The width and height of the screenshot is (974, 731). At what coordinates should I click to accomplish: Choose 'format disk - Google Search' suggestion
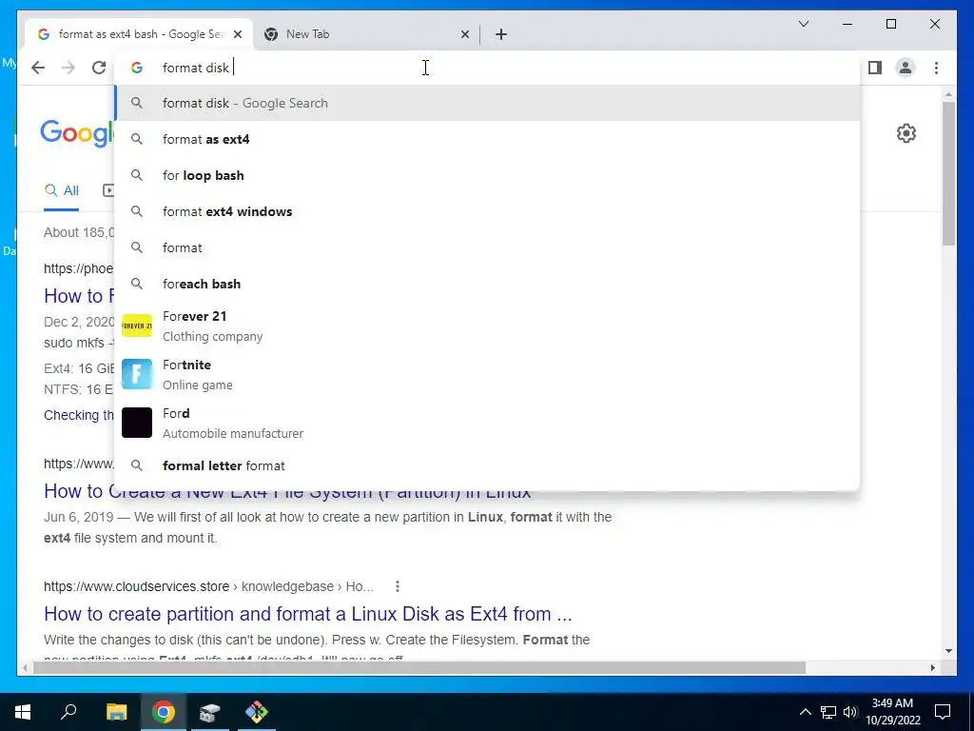click(x=488, y=103)
